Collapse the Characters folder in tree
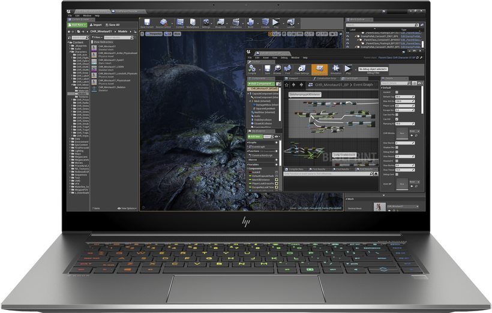Screen dimensions: 492x313 coord(71,52)
